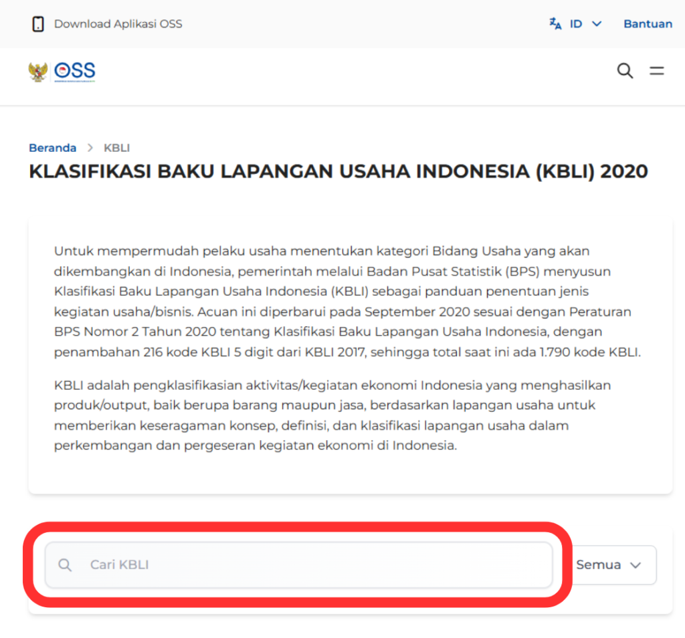Click the breadcrumb separator arrow
Viewport: 685px width, 638px height.
pos(90,148)
